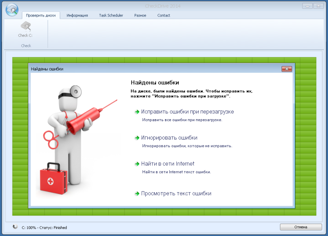Select the Игнорировать ошибки option
The image size is (328, 236).
point(169,138)
